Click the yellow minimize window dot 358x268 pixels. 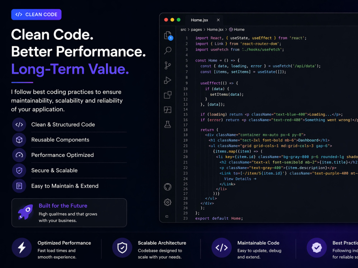173,20
